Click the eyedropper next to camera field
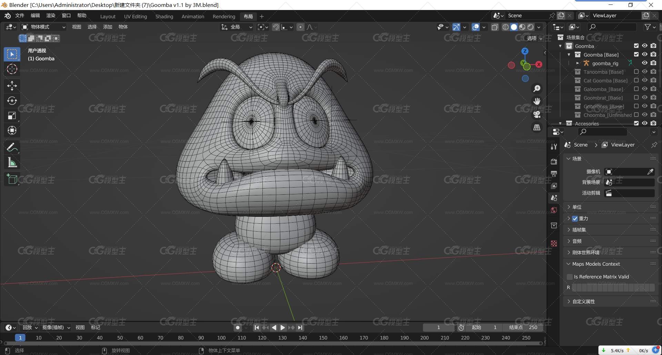Viewport: 662px width, 355px height. pos(650,172)
